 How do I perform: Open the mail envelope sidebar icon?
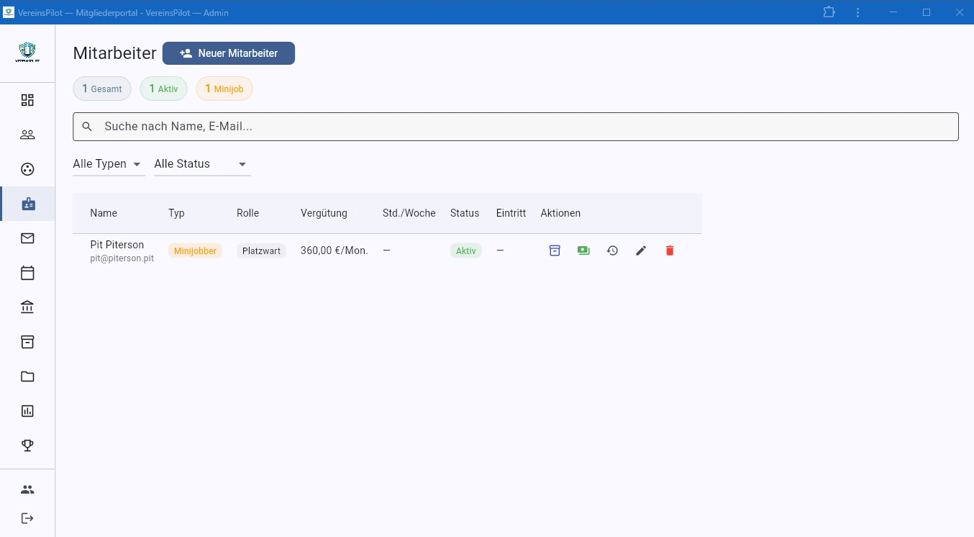point(27,238)
